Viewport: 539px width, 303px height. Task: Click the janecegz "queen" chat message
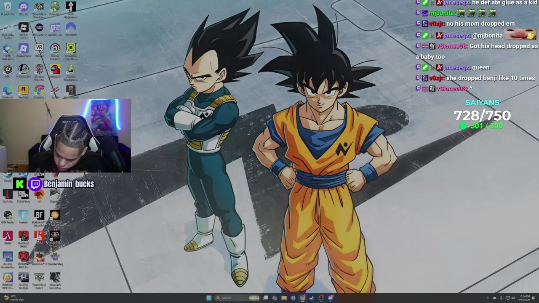[x=480, y=67]
